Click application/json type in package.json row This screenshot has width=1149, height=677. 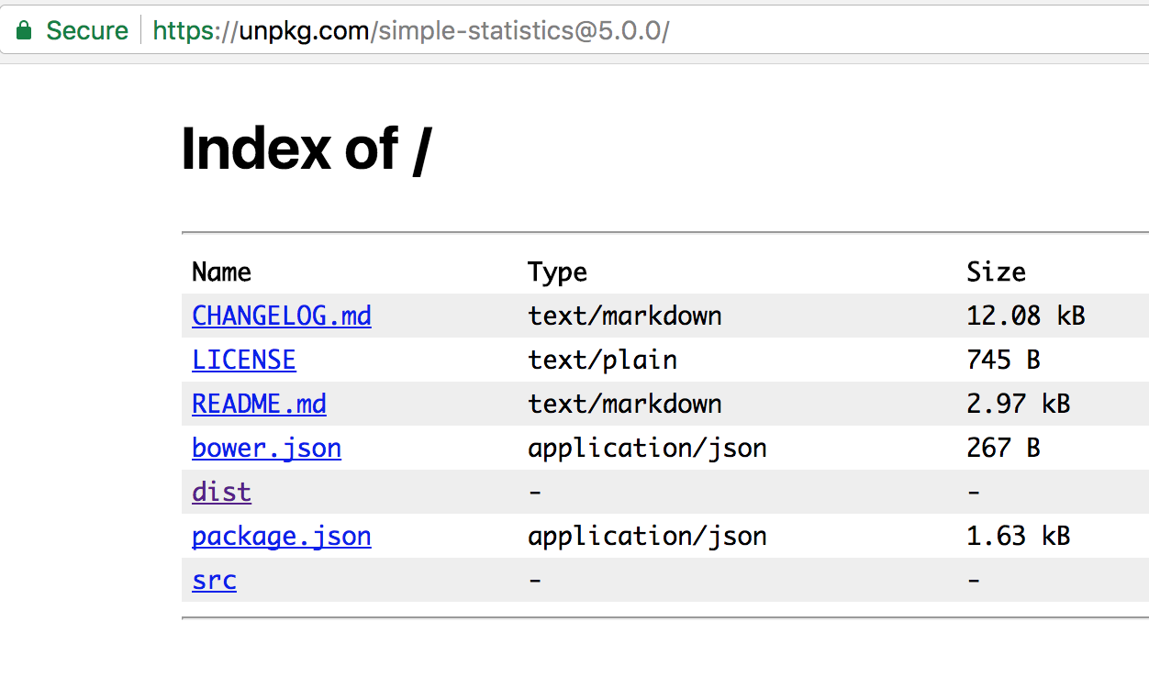647,536
